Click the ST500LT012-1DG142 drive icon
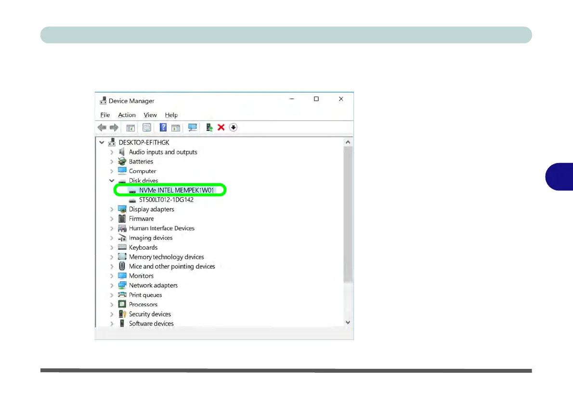 pos(132,200)
